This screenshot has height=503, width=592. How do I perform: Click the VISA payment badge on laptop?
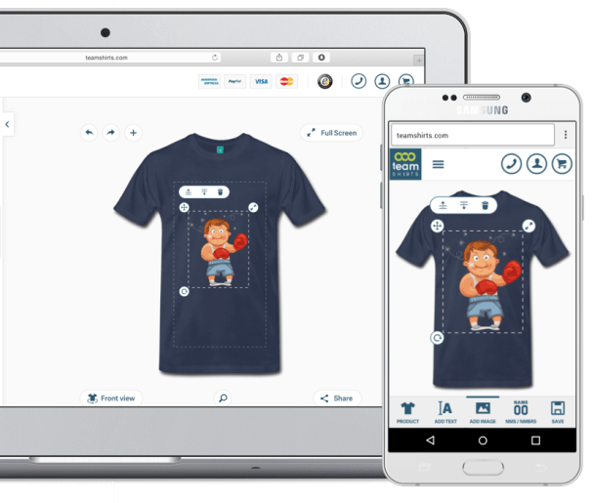261,81
